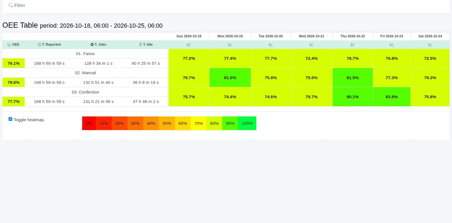452x223 pixels.
Task: Select the 02. Manual row title
Action: coord(85,73)
